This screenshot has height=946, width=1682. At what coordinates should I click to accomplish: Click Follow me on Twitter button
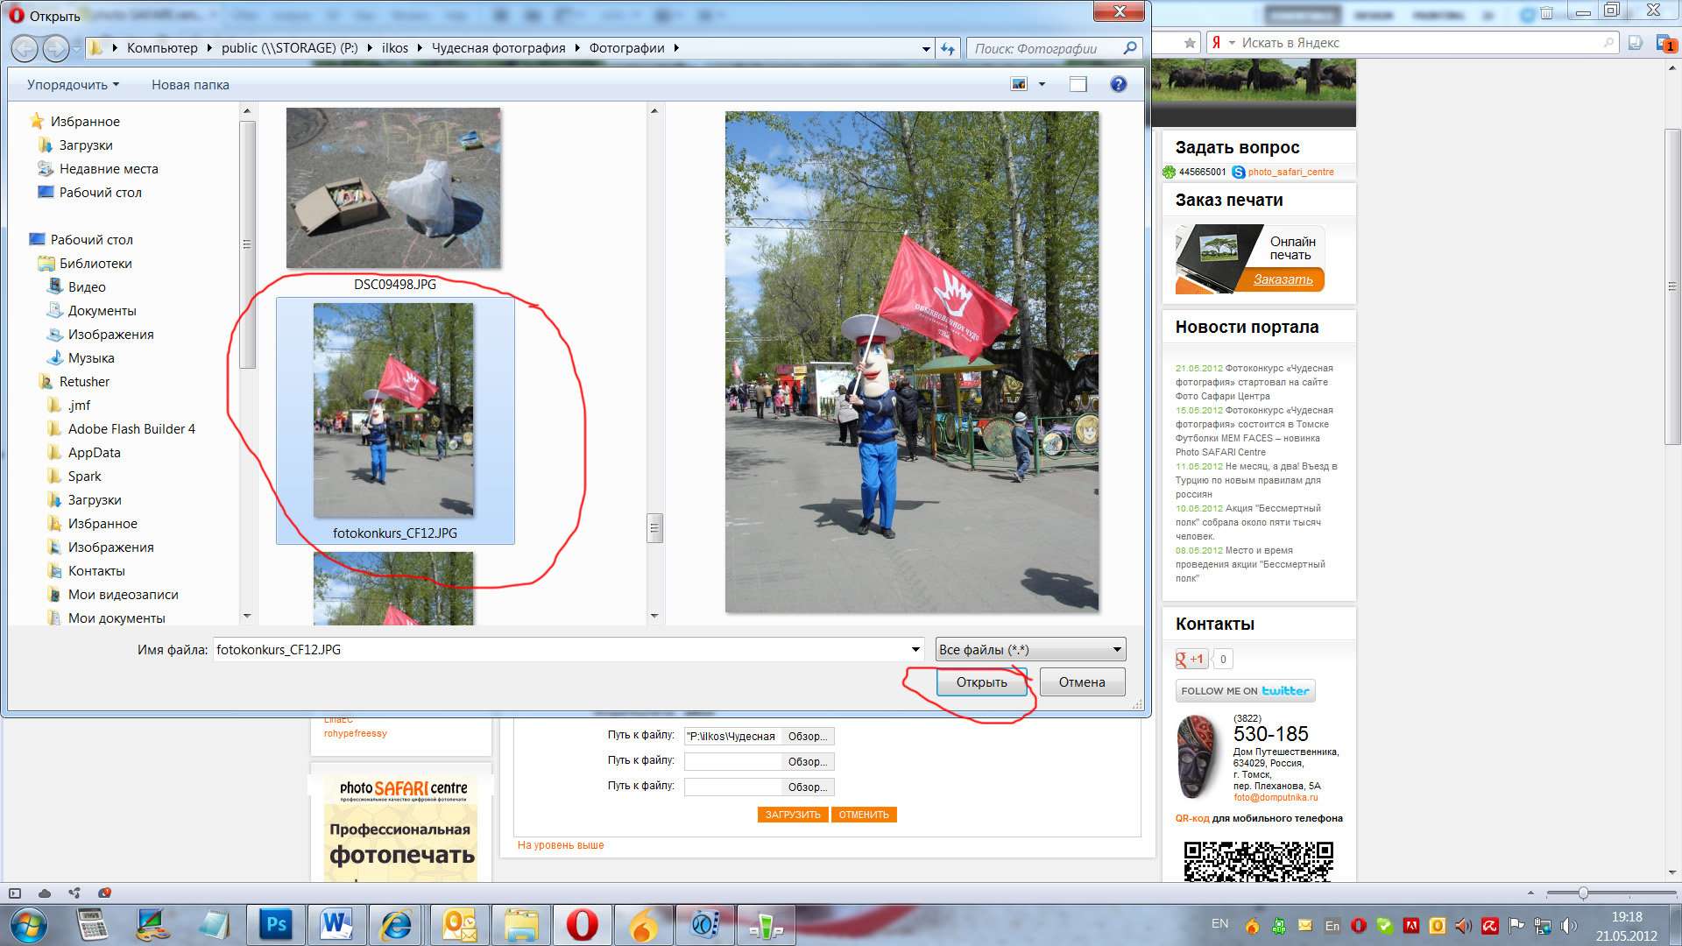1245,691
